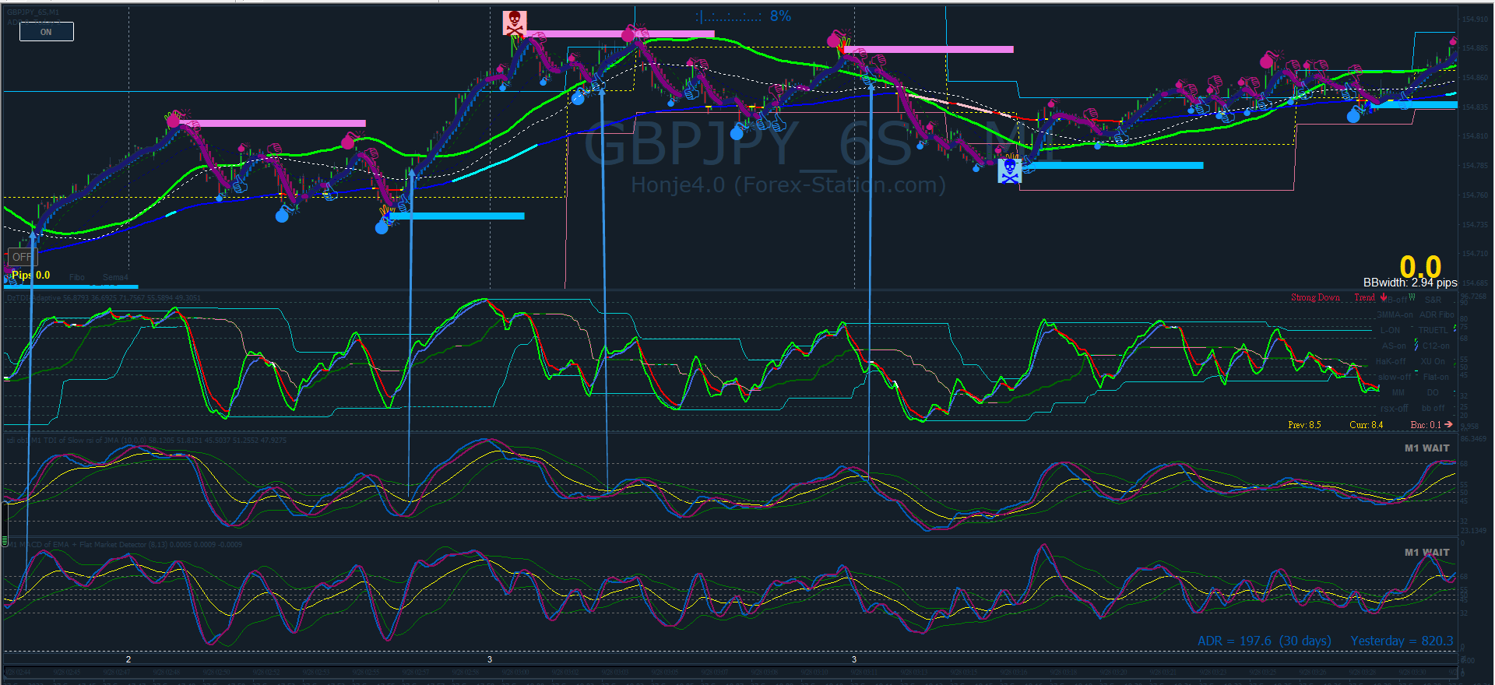The height and width of the screenshot is (685, 1495).
Task: Toggle the XU On switch
Action: 1433,362
